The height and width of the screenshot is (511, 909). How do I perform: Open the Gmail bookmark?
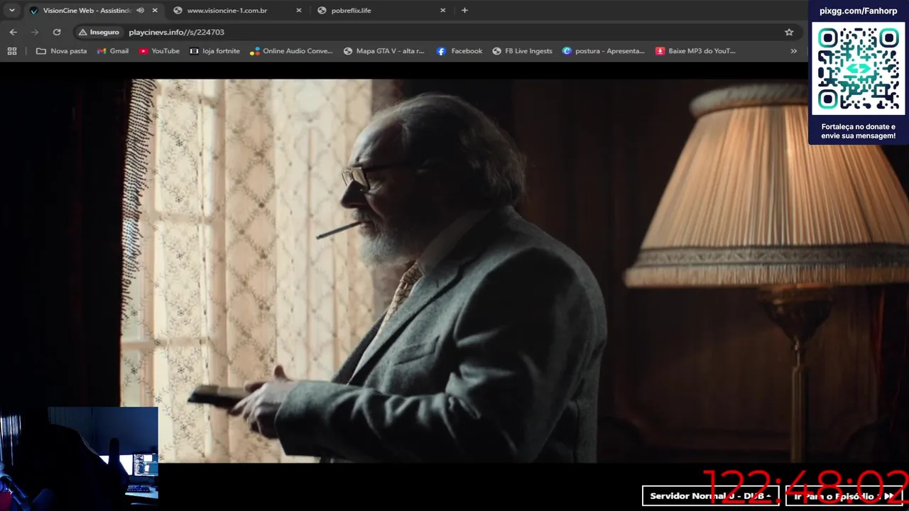[113, 51]
